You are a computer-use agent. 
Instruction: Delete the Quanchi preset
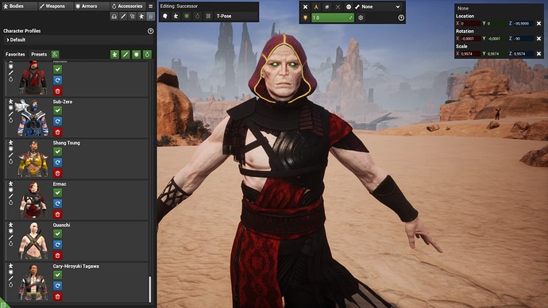coord(58,256)
